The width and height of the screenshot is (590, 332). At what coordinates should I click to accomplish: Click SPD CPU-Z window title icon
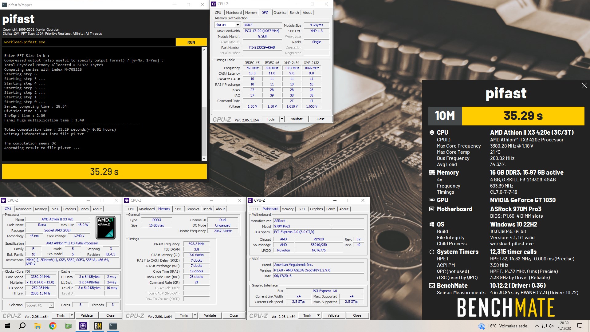click(x=214, y=4)
